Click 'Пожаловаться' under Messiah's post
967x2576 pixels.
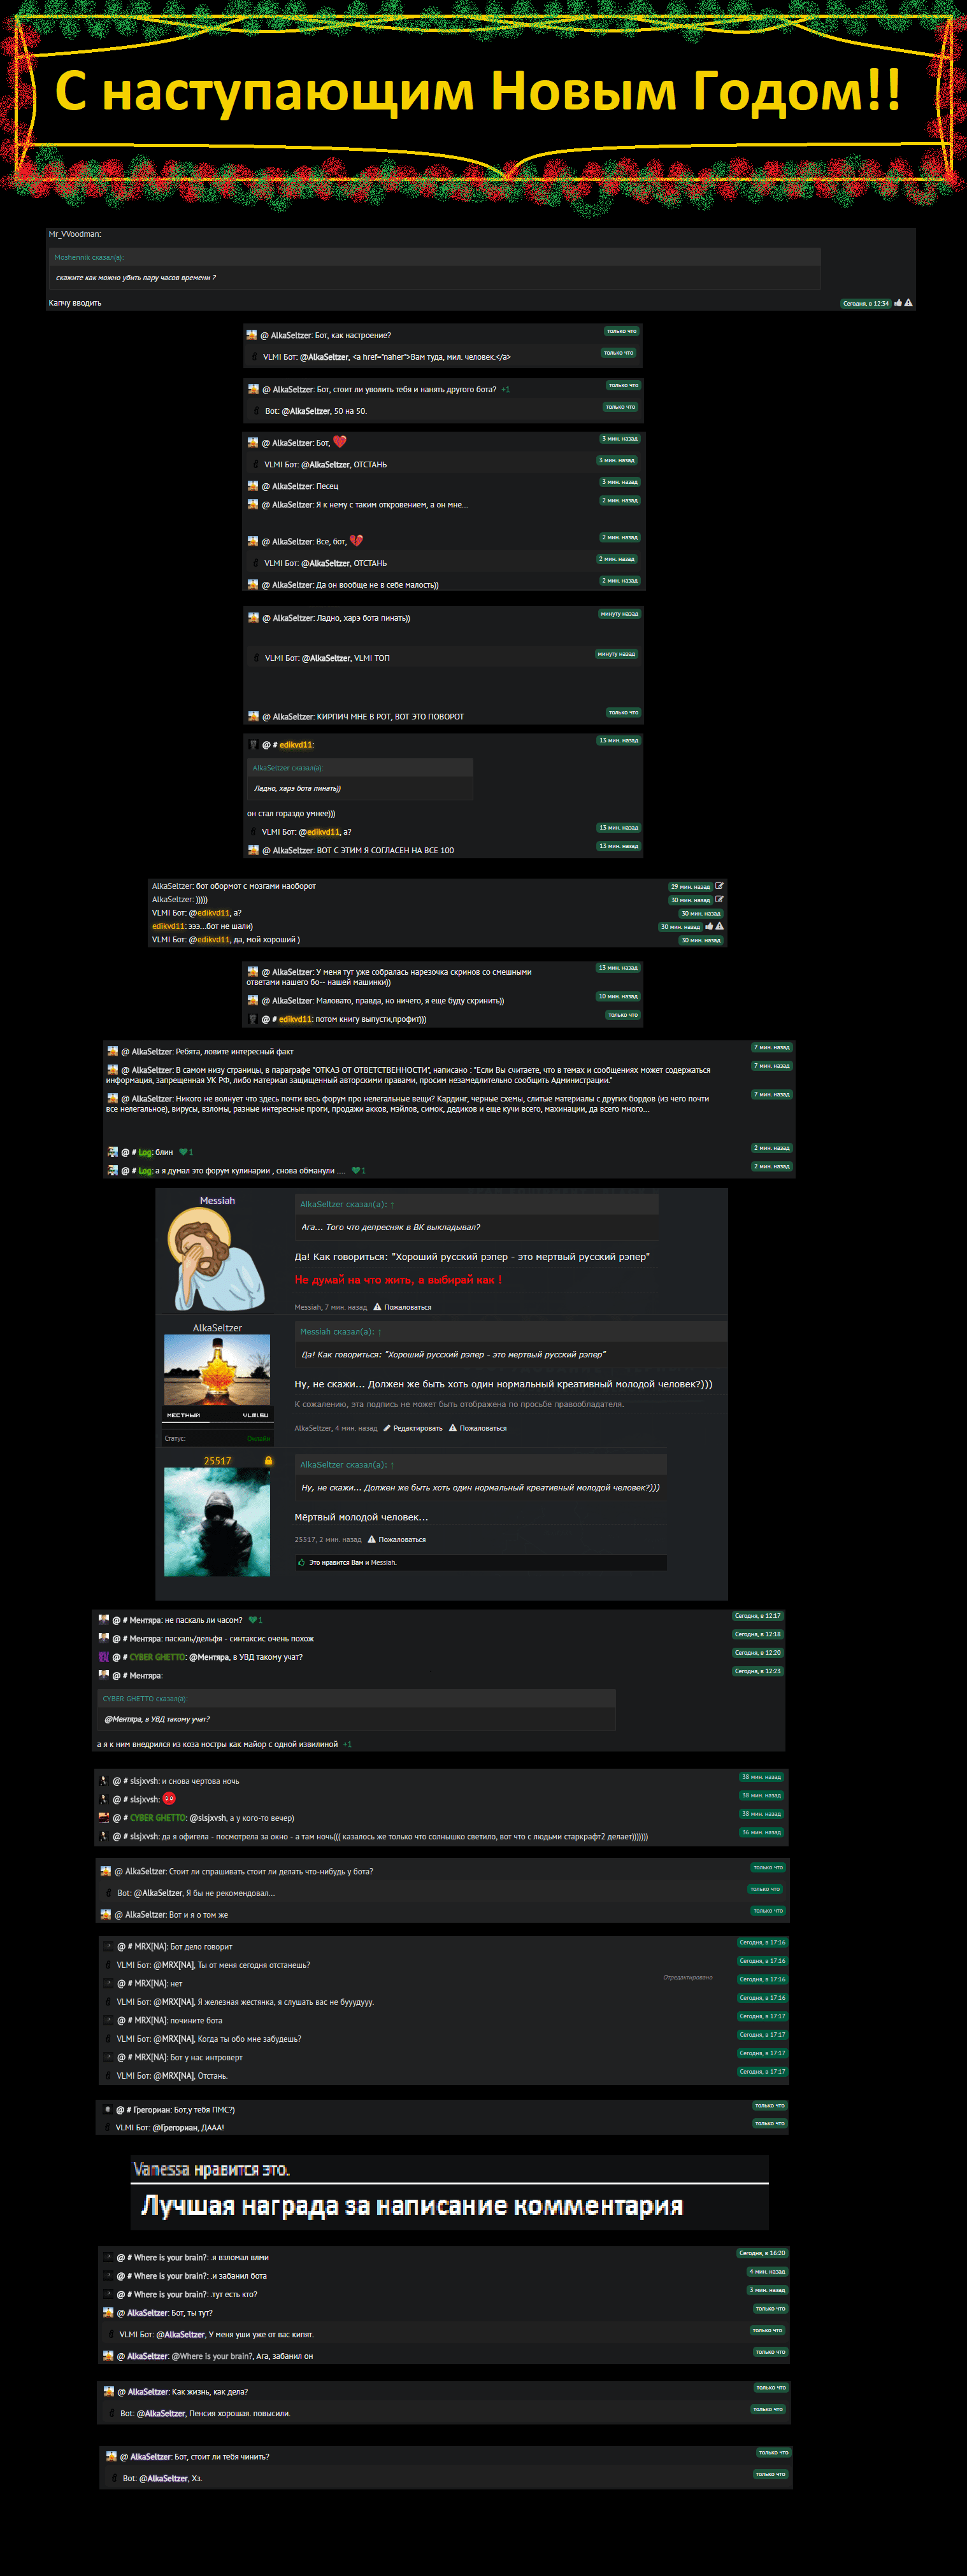408,1307
